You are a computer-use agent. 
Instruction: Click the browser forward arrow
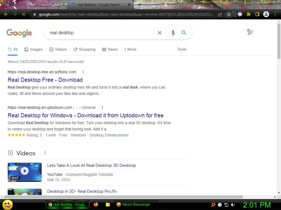[15, 14]
